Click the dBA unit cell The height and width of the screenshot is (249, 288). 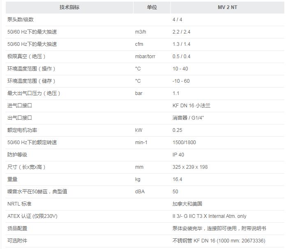[x=140, y=191]
